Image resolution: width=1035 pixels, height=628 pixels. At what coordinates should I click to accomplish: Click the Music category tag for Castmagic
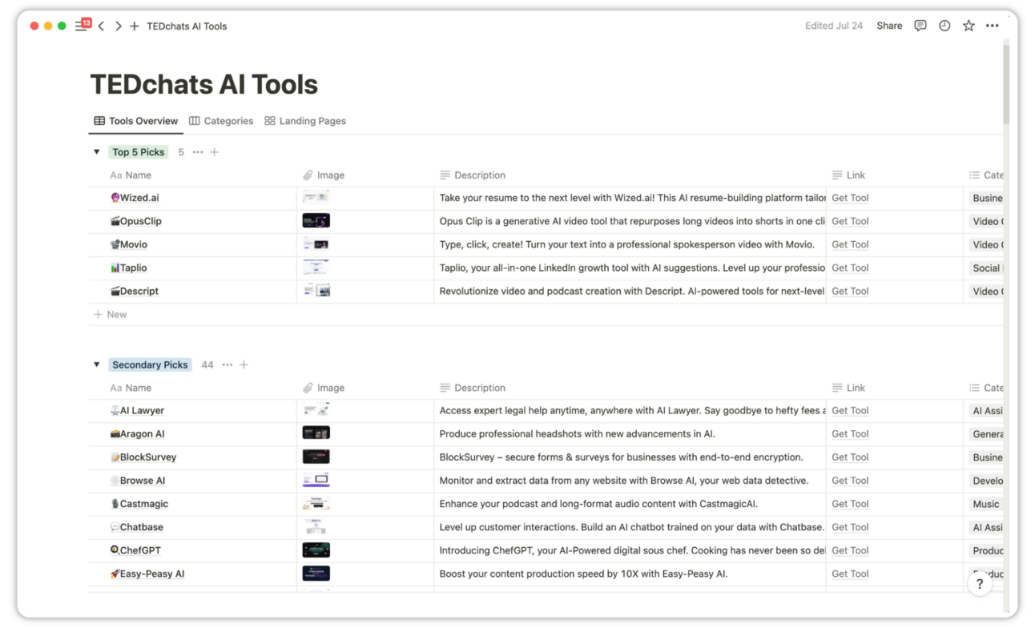986,504
